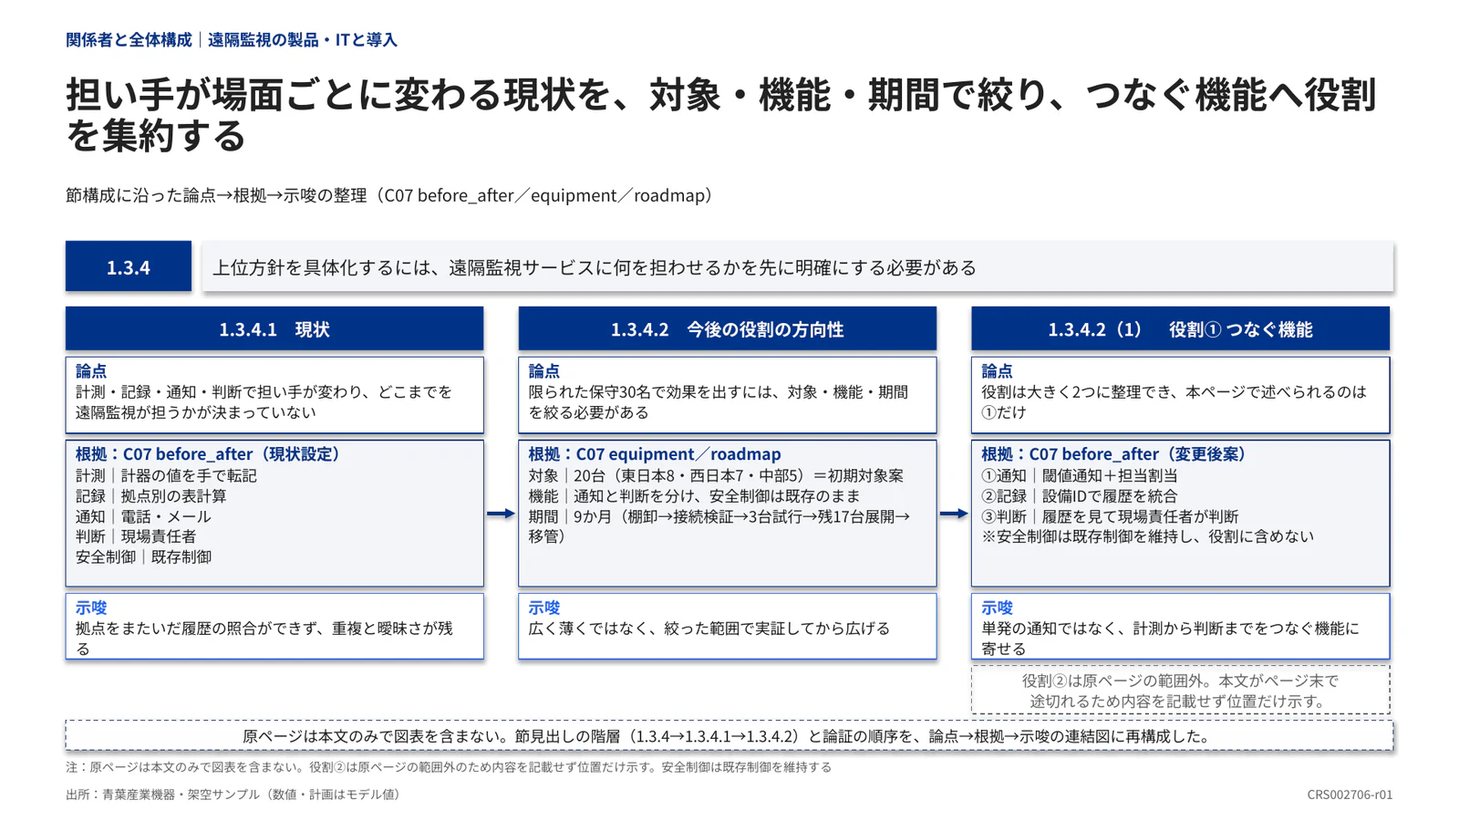Click the heading 根拠：C07 before_after（変更後案）

tap(1113, 453)
